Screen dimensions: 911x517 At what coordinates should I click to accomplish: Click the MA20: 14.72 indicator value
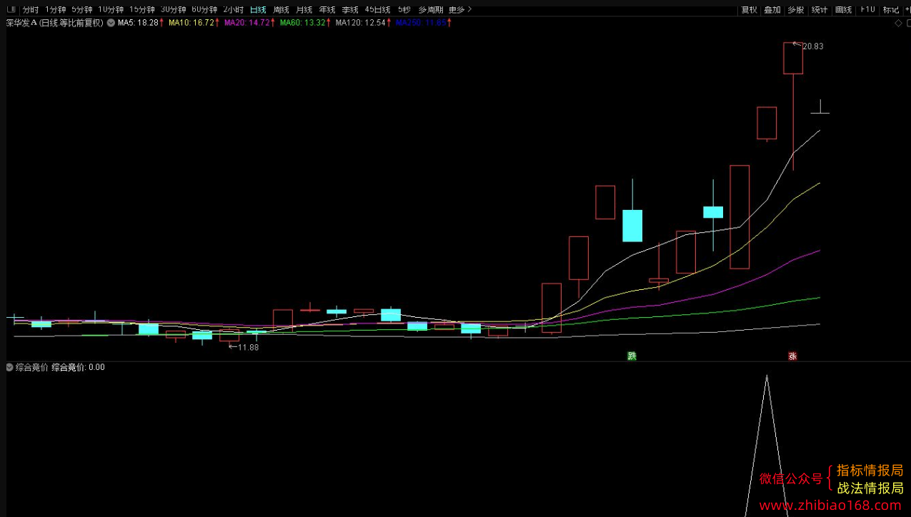(x=247, y=23)
